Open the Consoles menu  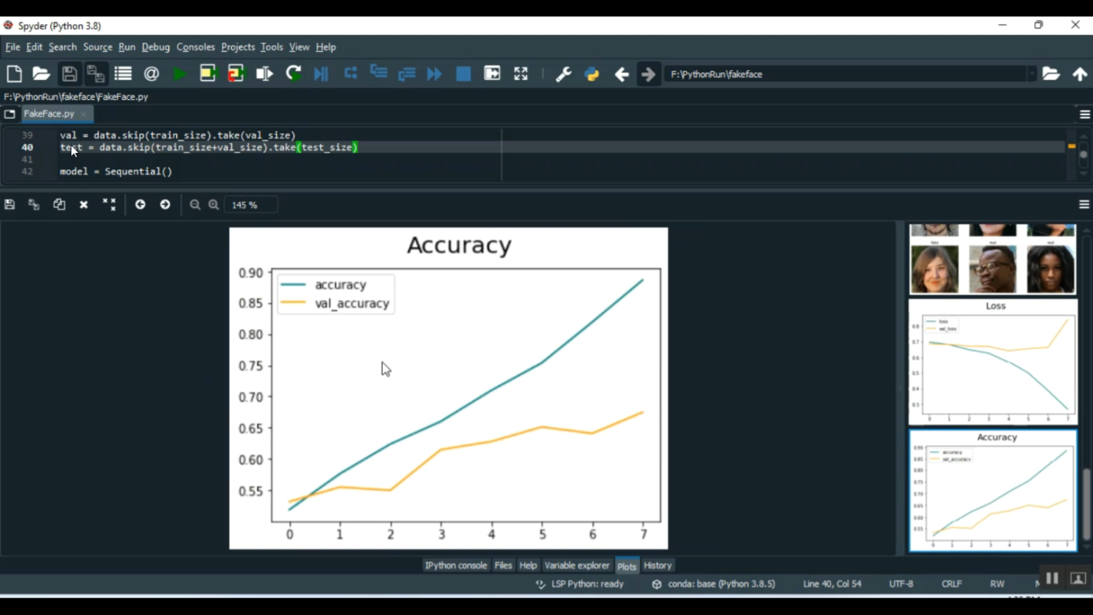[195, 47]
